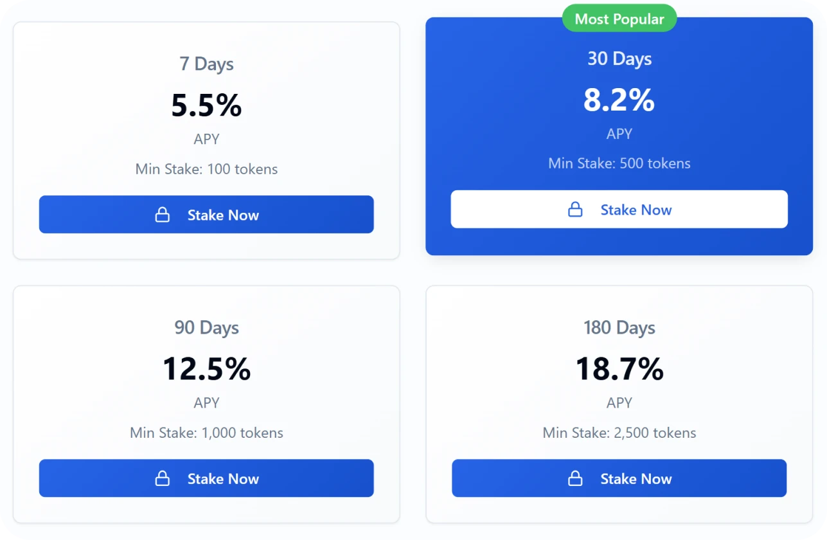
Task: Click the Most Popular badge
Action: [x=619, y=18]
